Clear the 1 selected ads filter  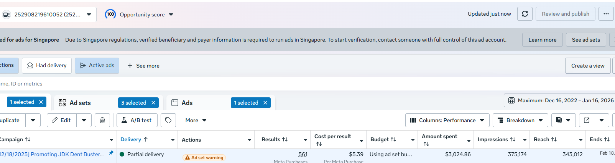[265, 103]
